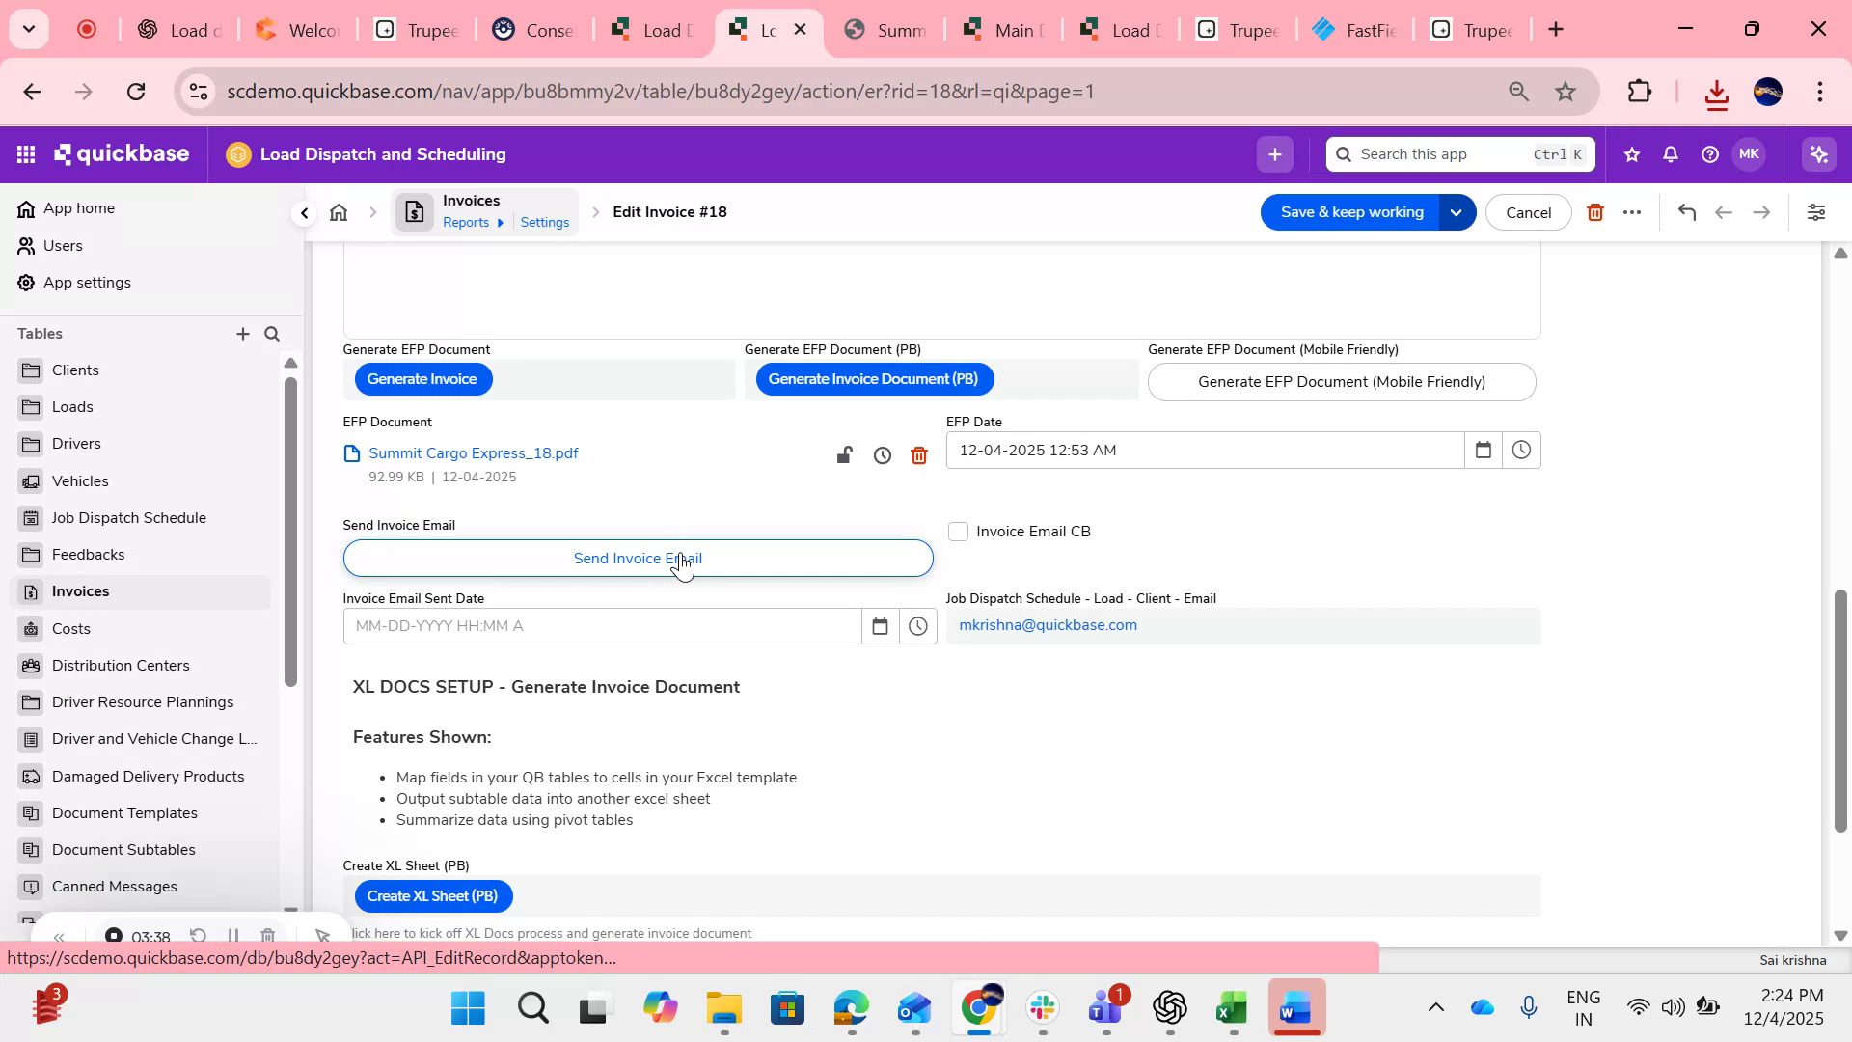This screenshot has width=1852, height=1042.
Task: Toggle the lock icon on the EFP document
Action: (845, 454)
